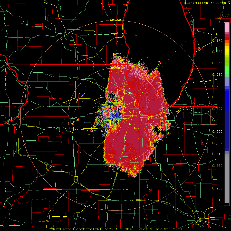Click the Correlation Coefficient product title caption

pos(115,229)
